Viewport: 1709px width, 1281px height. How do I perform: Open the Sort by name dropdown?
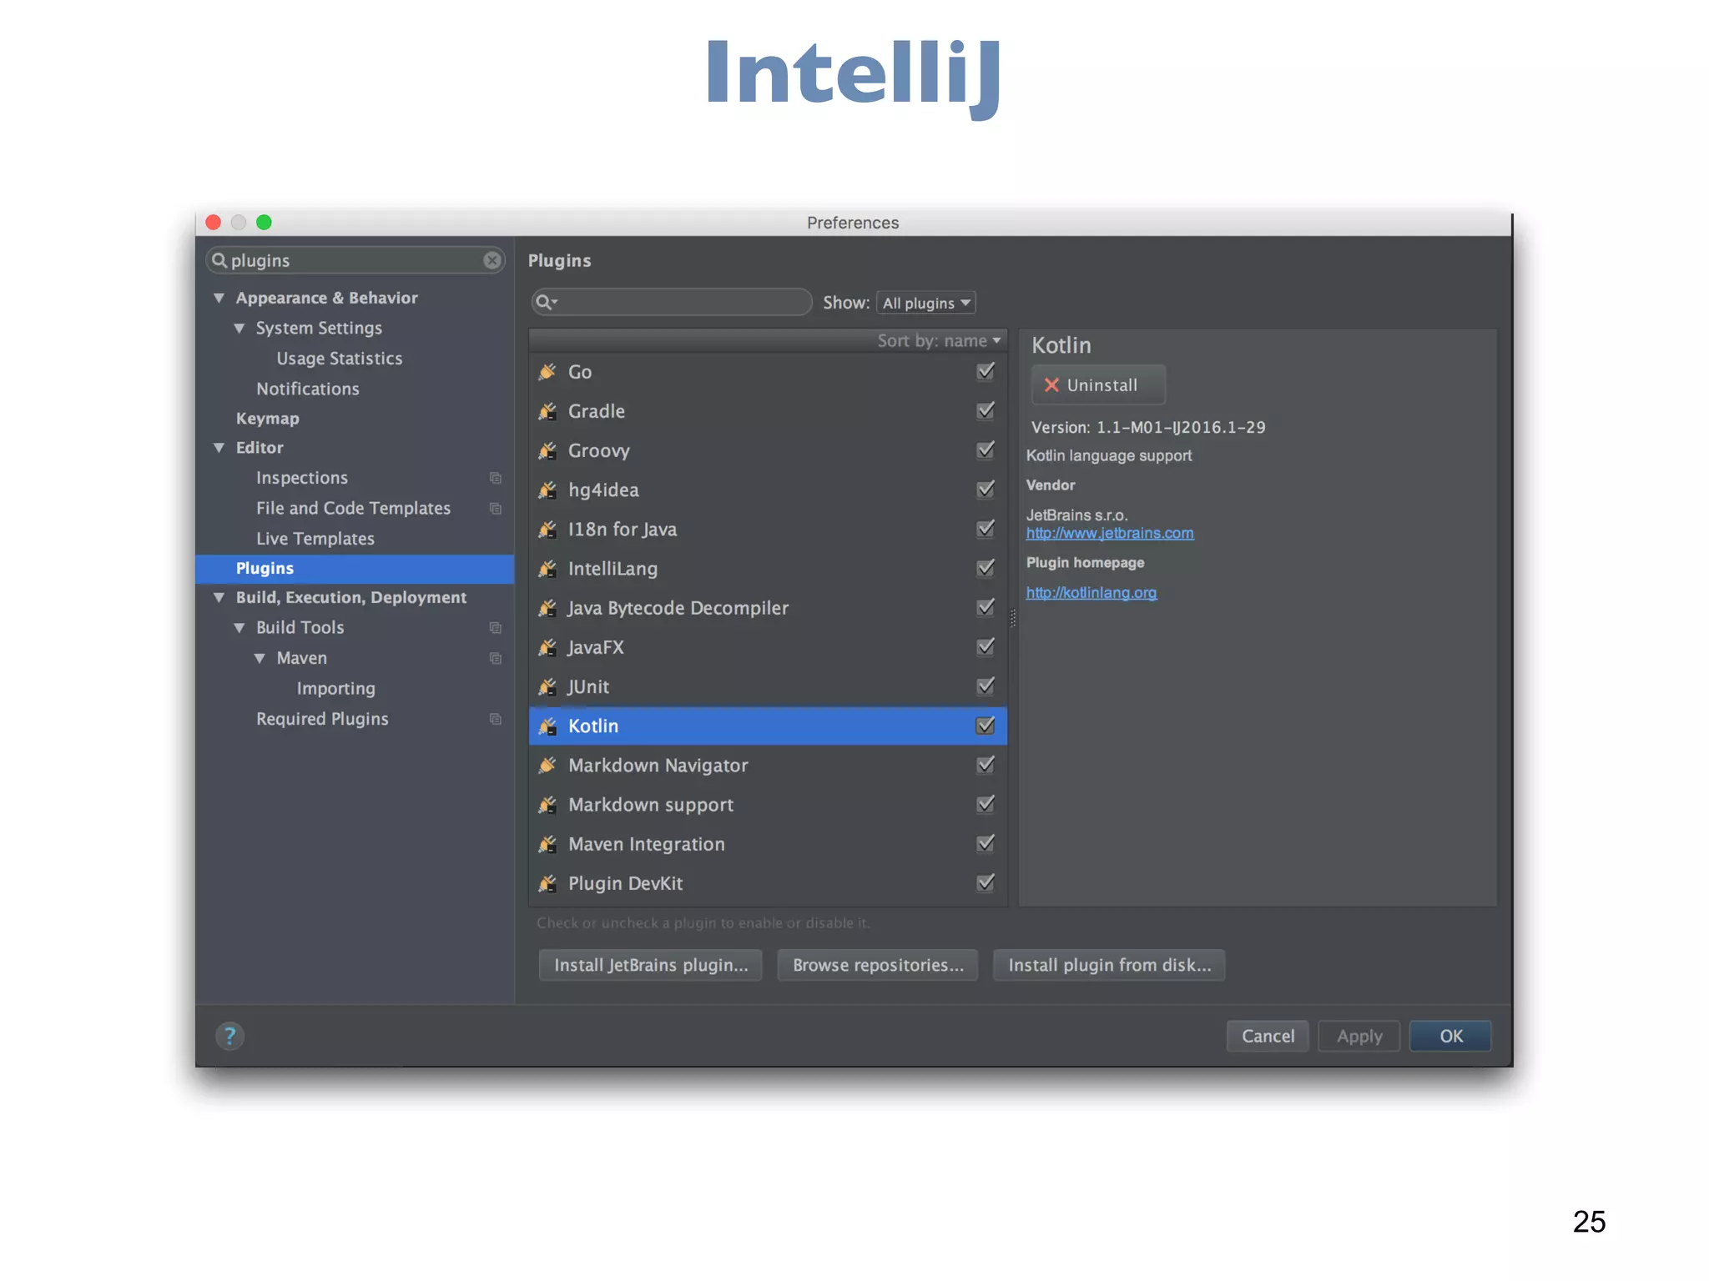coord(939,340)
